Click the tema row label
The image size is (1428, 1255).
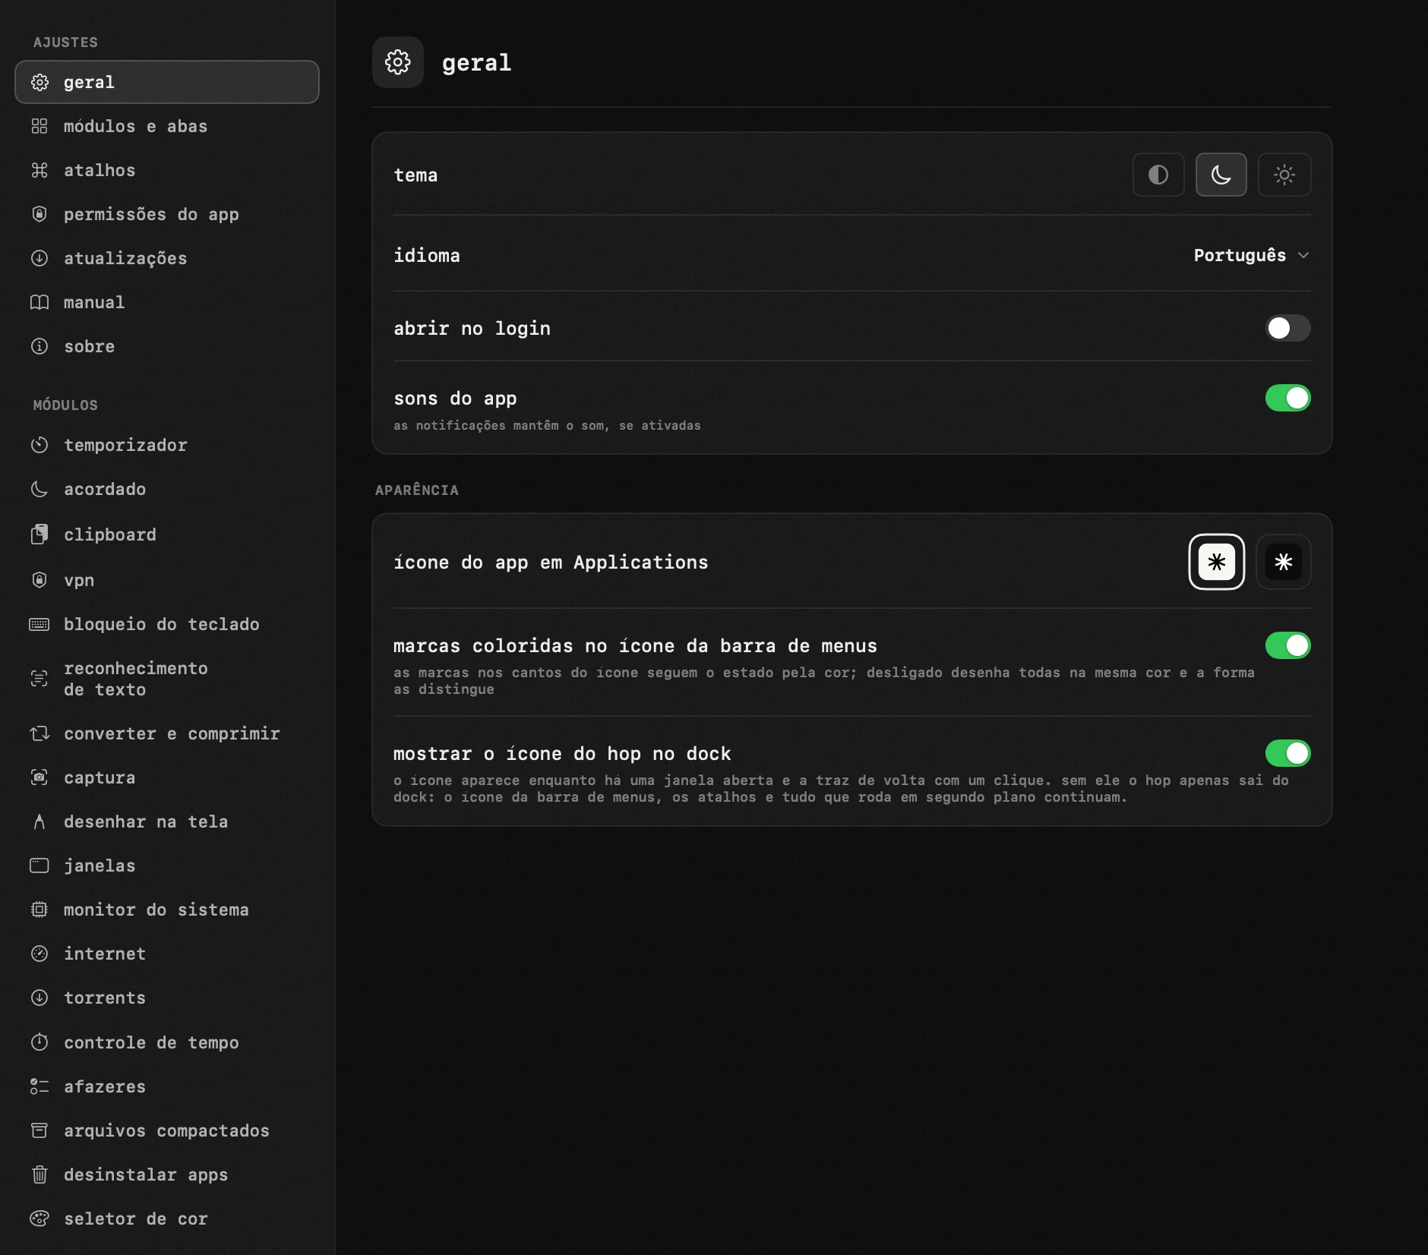tap(415, 175)
